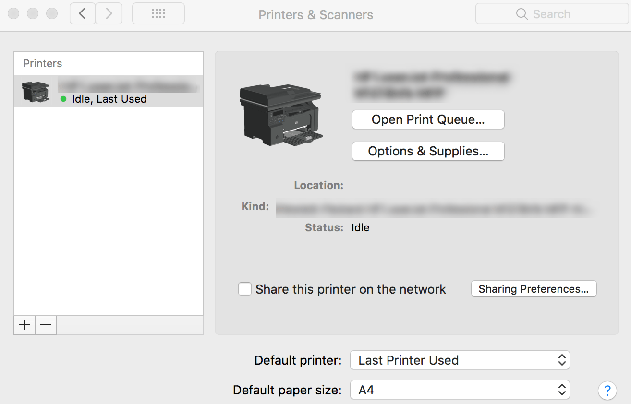Open the Default printer dropdown
The image size is (631, 404).
tap(459, 360)
